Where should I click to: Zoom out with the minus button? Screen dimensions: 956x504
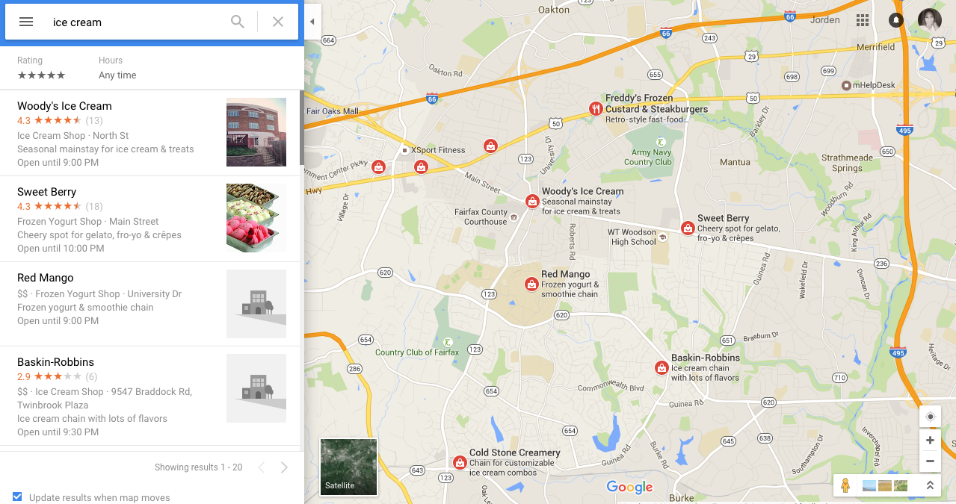930,461
